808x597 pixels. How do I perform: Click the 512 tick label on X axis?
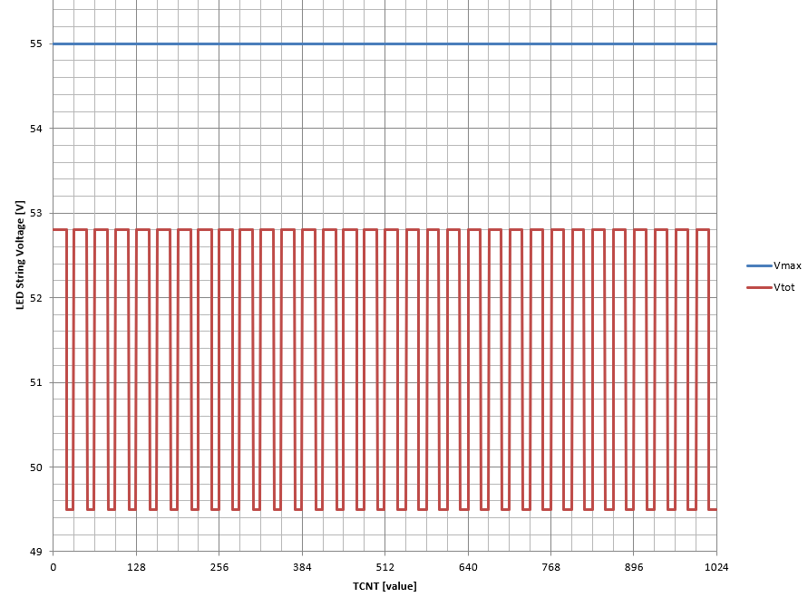click(385, 567)
